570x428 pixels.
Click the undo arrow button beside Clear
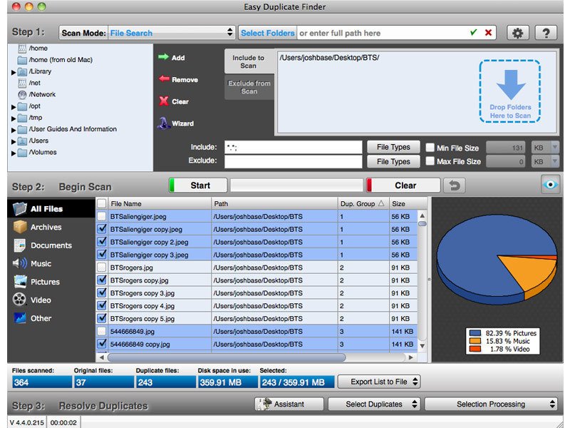[454, 185]
